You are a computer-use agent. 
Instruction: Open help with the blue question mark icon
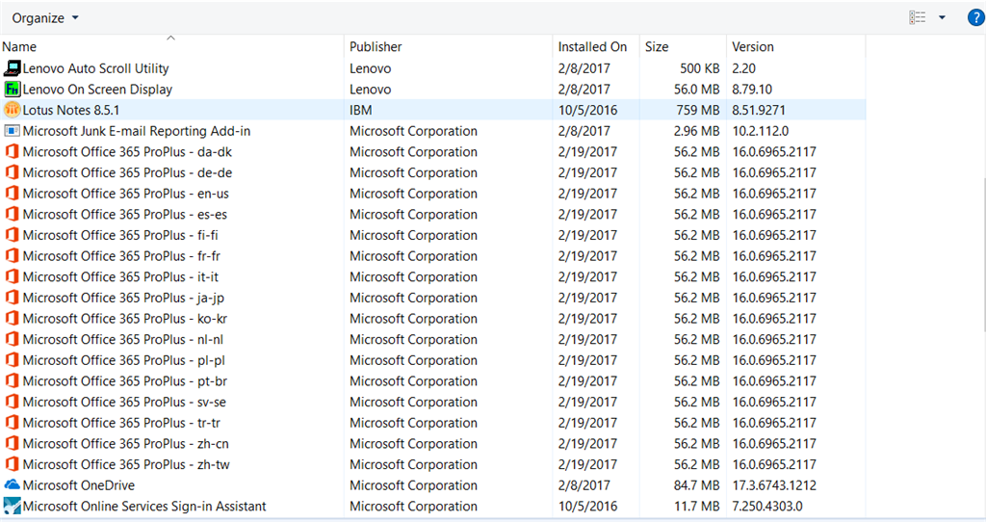pyautogui.click(x=974, y=18)
